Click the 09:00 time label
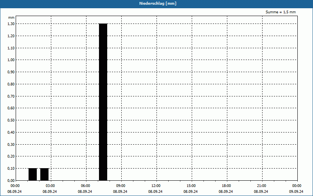 (121, 186)
